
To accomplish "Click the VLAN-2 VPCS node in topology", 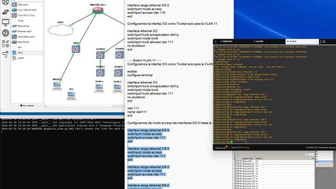I will coord(118,88).
